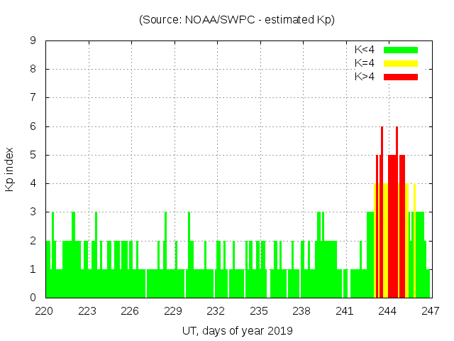Click the 'K=4' legend text label
The width and height of the screenshot is (454, 341).
(365, 63)
